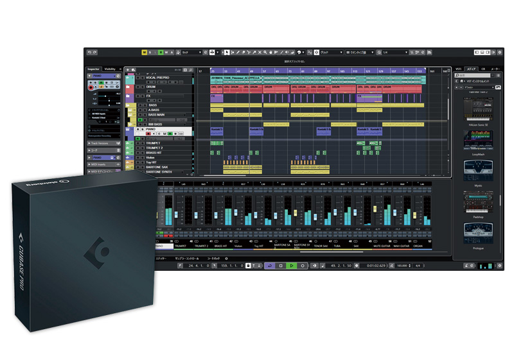Collapse the PIANO inspector header triangle
Viewport: 514px width, 342px height.
pos(89,76)
